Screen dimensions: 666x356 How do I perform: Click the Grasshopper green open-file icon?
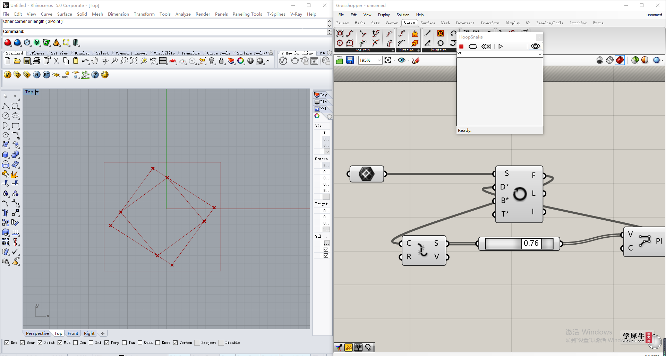(x=340, y=60)
